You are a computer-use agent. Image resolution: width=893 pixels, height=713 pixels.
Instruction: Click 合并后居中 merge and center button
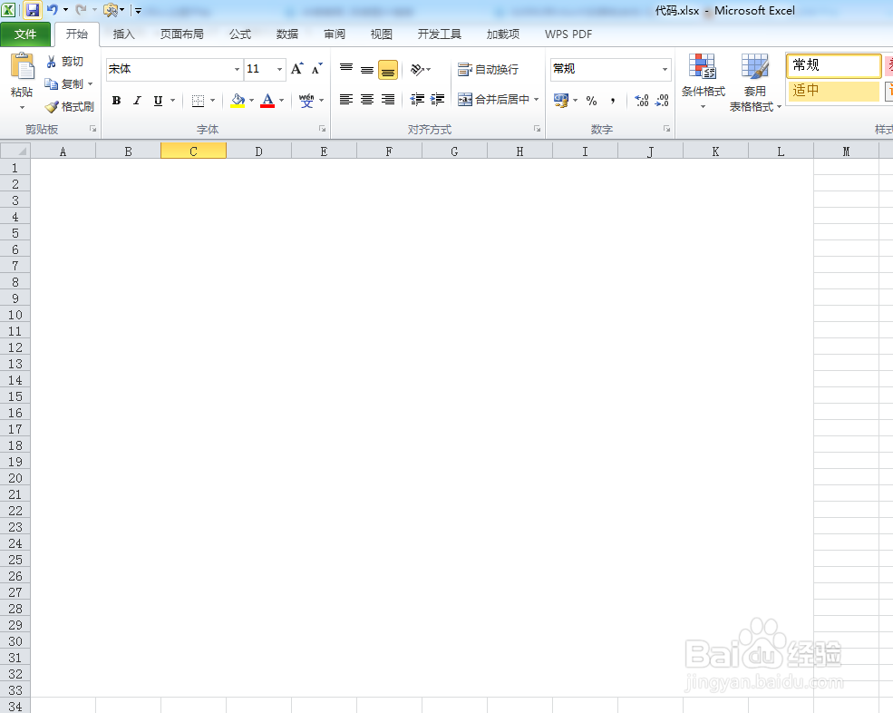tap(494, 100)
